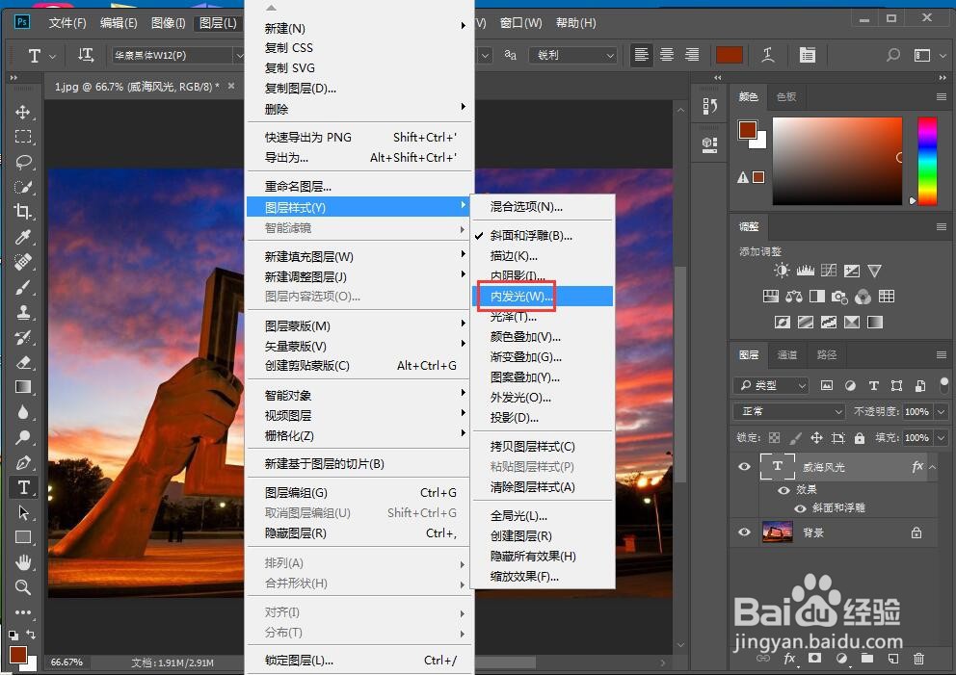Screen dimensions: 956x675
Task: Apply center text alignment in options bar
Action: (x=666, y=55)
